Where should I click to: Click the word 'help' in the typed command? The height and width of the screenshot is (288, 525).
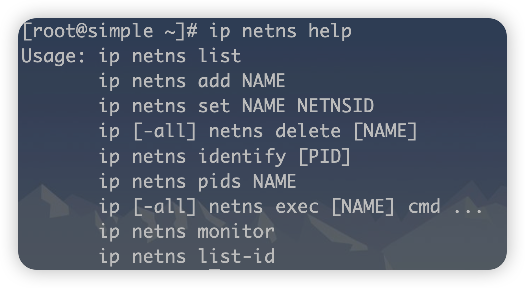coord(330,31)
